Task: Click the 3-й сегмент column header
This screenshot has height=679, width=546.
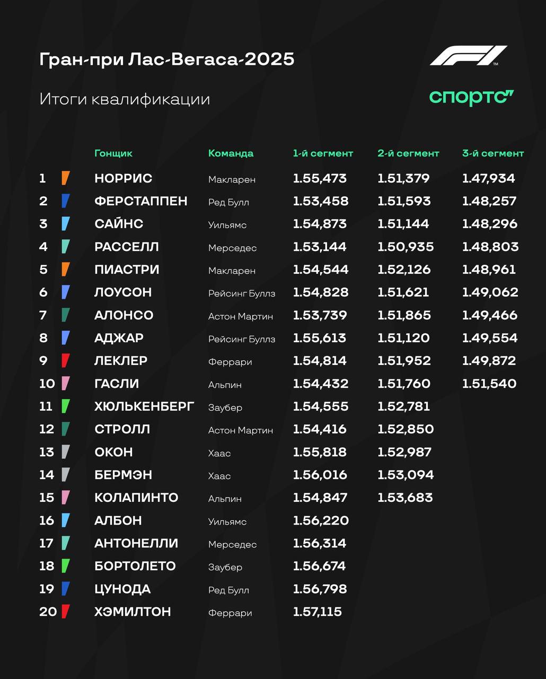Action: [x=493, y=153]
